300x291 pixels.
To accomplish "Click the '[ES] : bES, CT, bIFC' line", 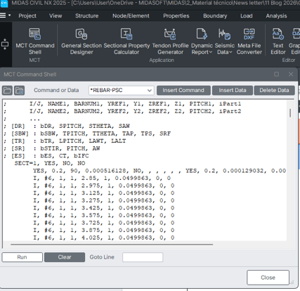I will (x=46, y=156).
